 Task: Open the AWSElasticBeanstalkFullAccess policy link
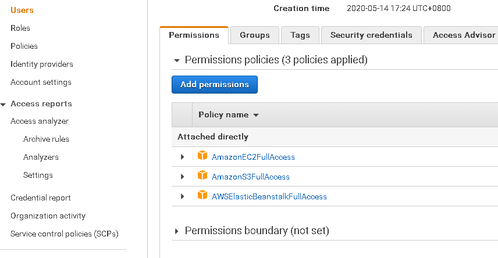tap(269, 196)
